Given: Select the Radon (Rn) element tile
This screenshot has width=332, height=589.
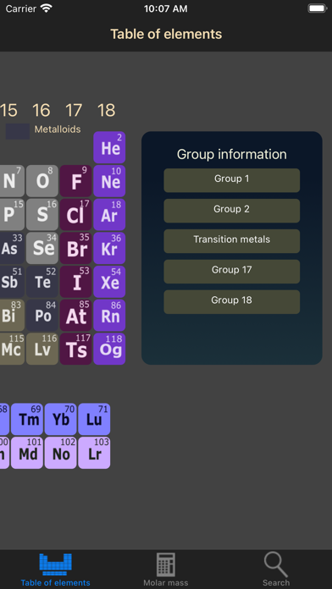Looking at the screenshot, I should tap(109, 315).
